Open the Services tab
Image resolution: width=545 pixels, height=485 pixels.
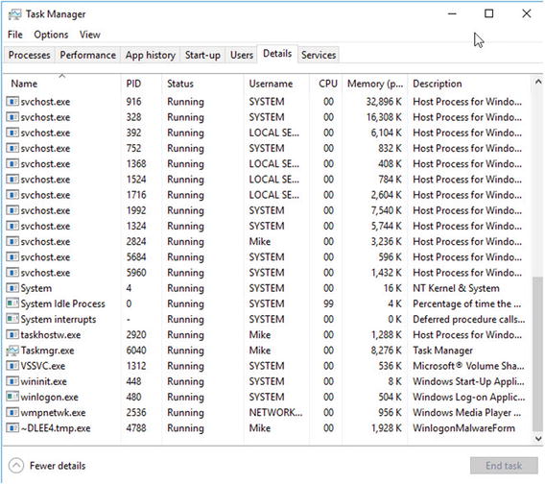319,55
